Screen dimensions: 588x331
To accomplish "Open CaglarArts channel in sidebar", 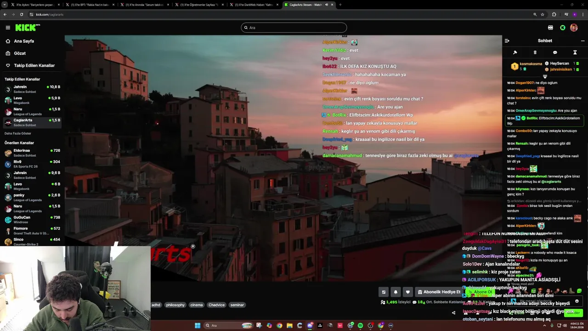I will point(32,122).
